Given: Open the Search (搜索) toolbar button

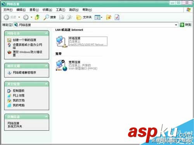Looking at the screenshot, I should (50, 17).
